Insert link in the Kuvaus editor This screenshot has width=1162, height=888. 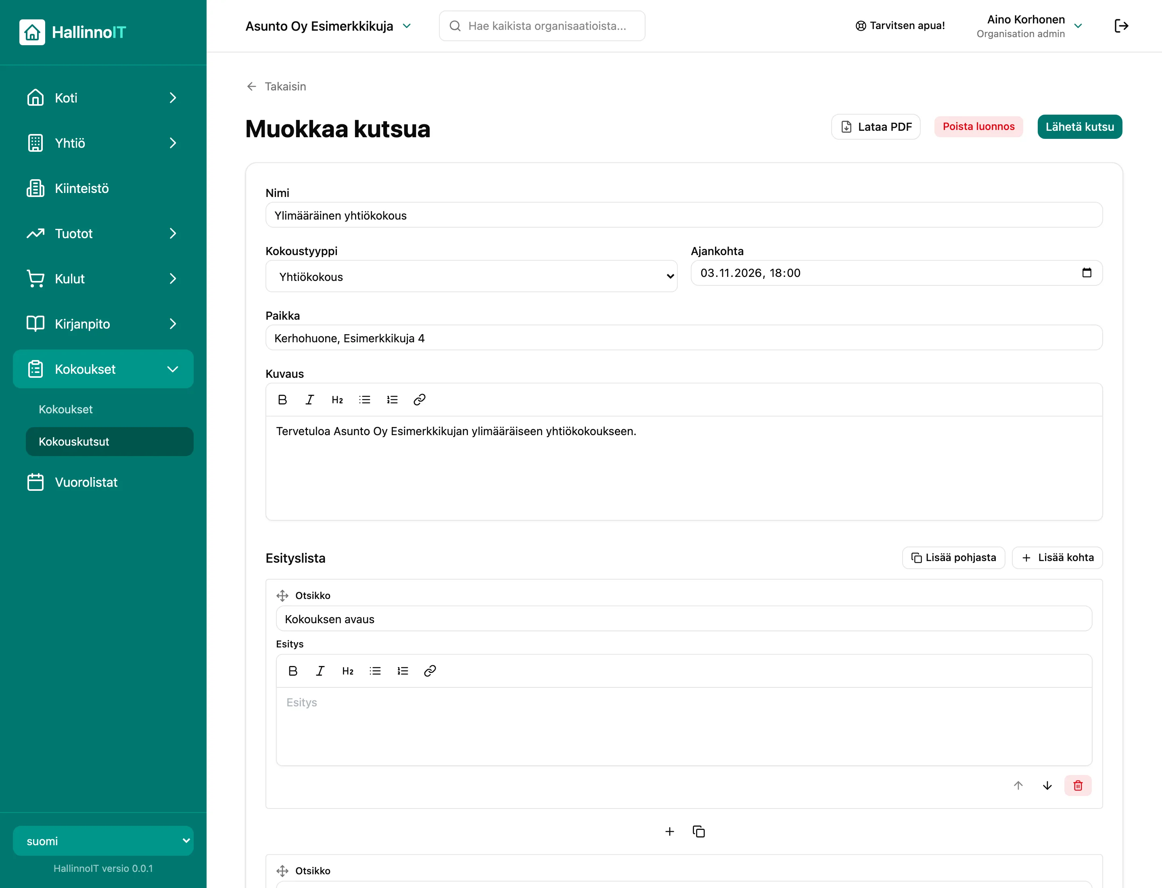coord(420,400)
